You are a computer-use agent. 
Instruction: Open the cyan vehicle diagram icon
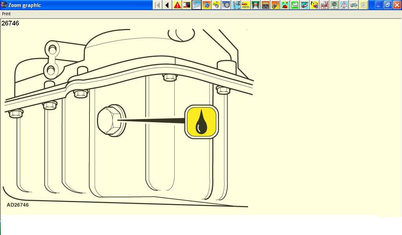click(305, 5)
